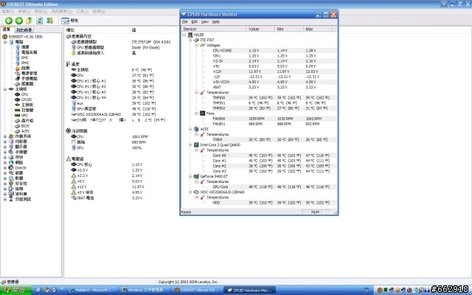Click the green Back arrow in EVEREST toolbar
This screenshot has height=295, width=472.
(x=9, y=21)
